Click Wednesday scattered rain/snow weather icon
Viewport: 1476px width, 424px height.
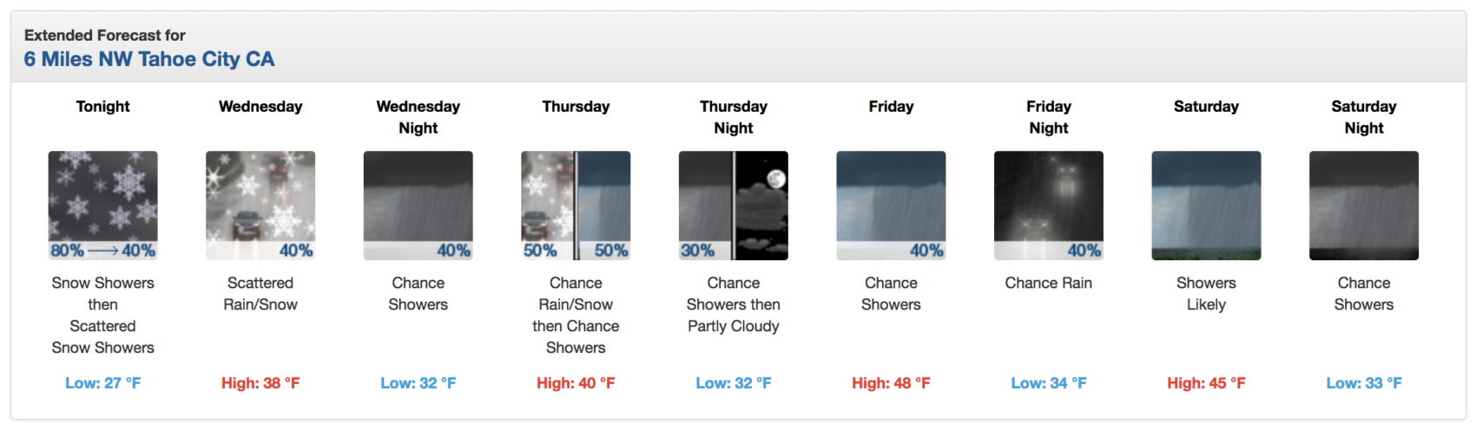[260, 205]
